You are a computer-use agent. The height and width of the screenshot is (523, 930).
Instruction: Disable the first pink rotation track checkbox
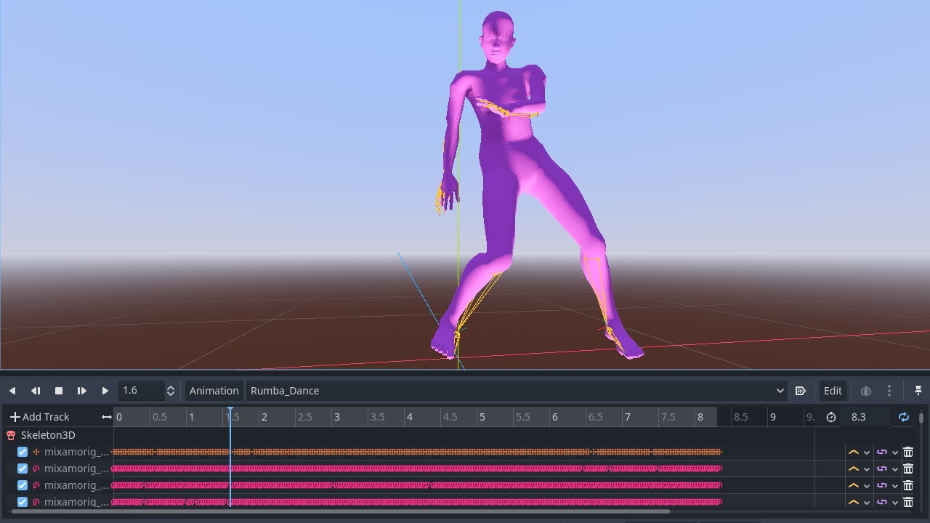tap(23, 469)
